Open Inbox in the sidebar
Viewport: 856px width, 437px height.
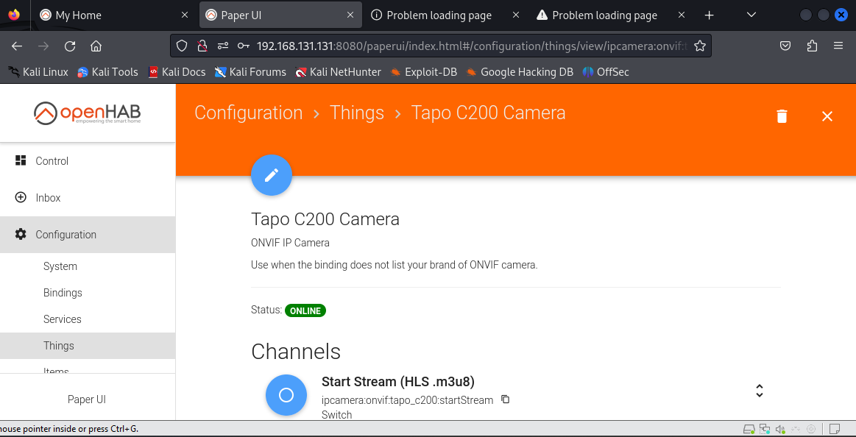point(48,198)
